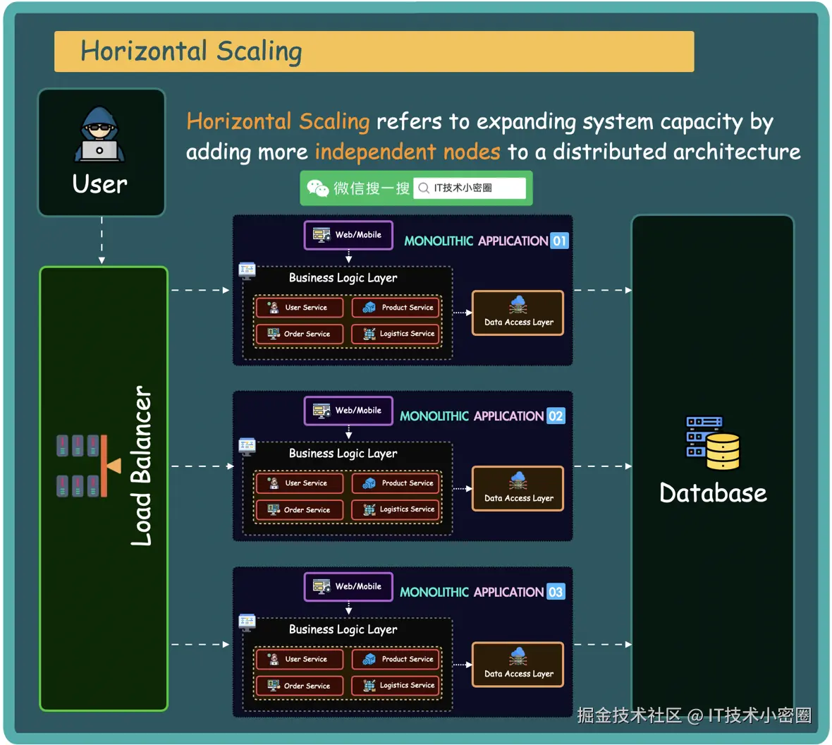This screenshot has height=745, width=832.
Task: Click the Web/Mobile box in Application 01
Action: 348,235
